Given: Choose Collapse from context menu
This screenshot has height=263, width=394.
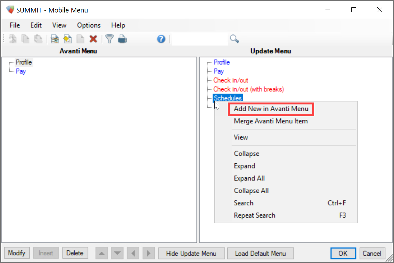Looking at the screenshot, I should [247, 154].
